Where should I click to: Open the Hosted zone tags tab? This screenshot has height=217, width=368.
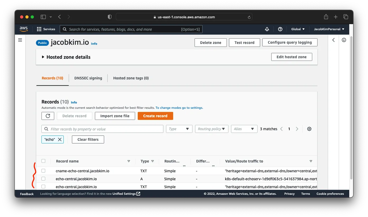point(131,78)
